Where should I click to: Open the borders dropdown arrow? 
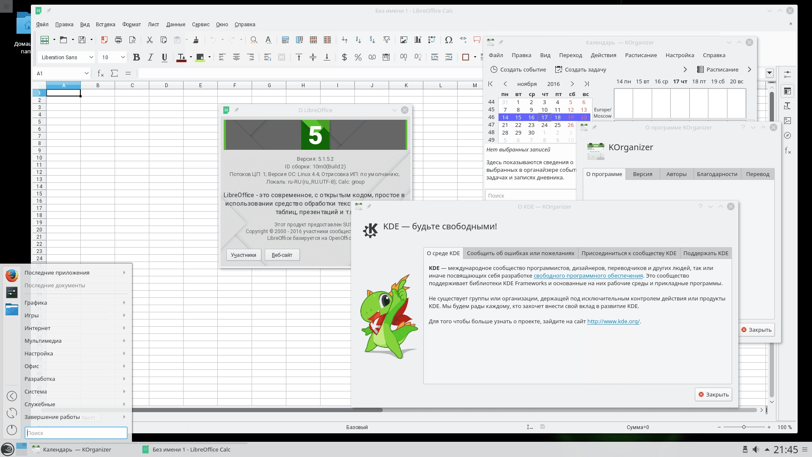click(475, 57)
